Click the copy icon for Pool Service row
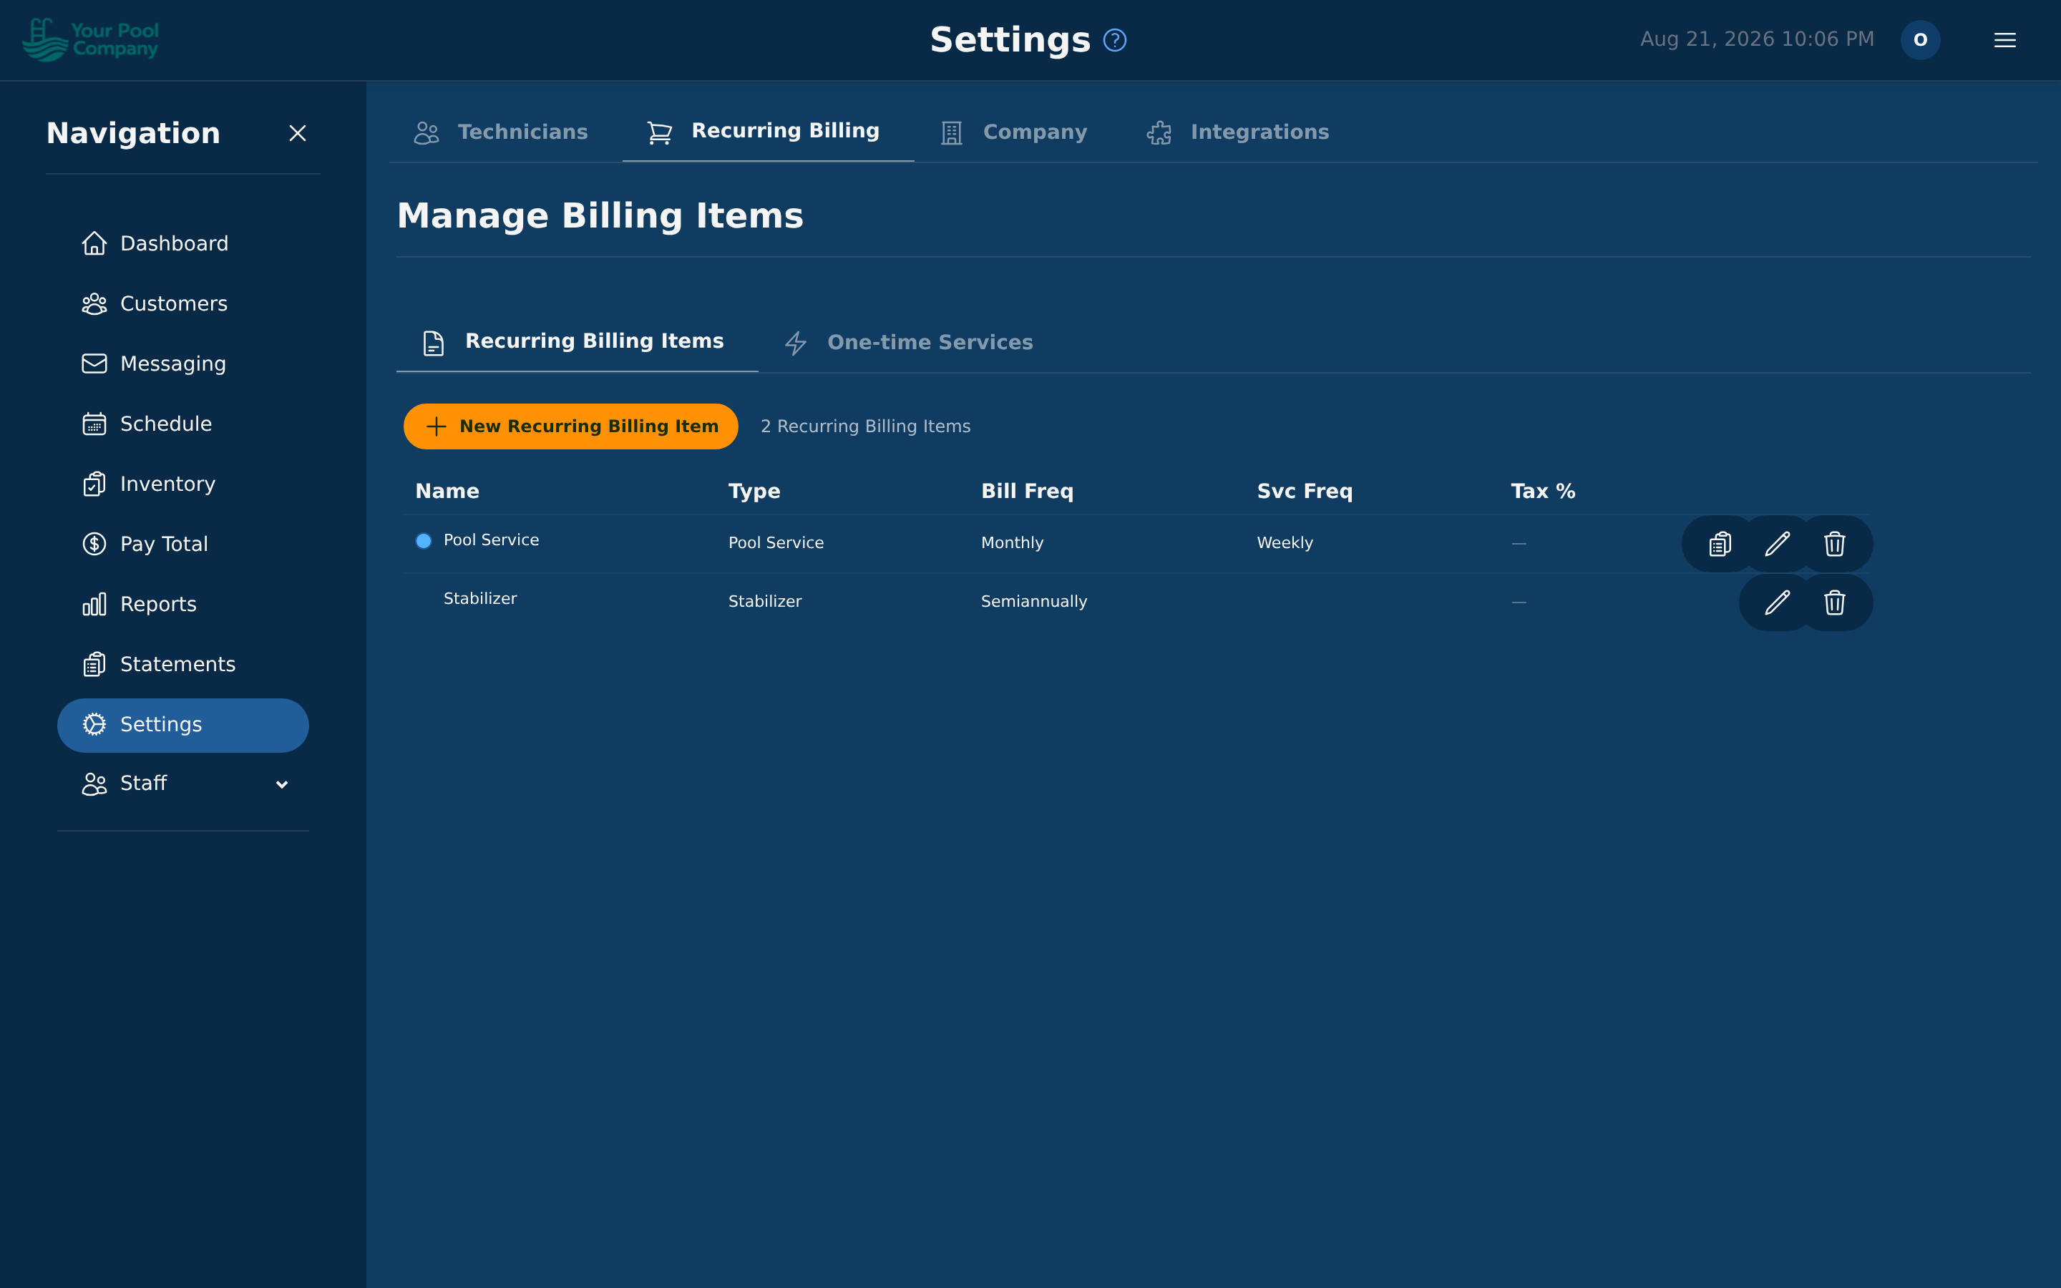 1720,544
